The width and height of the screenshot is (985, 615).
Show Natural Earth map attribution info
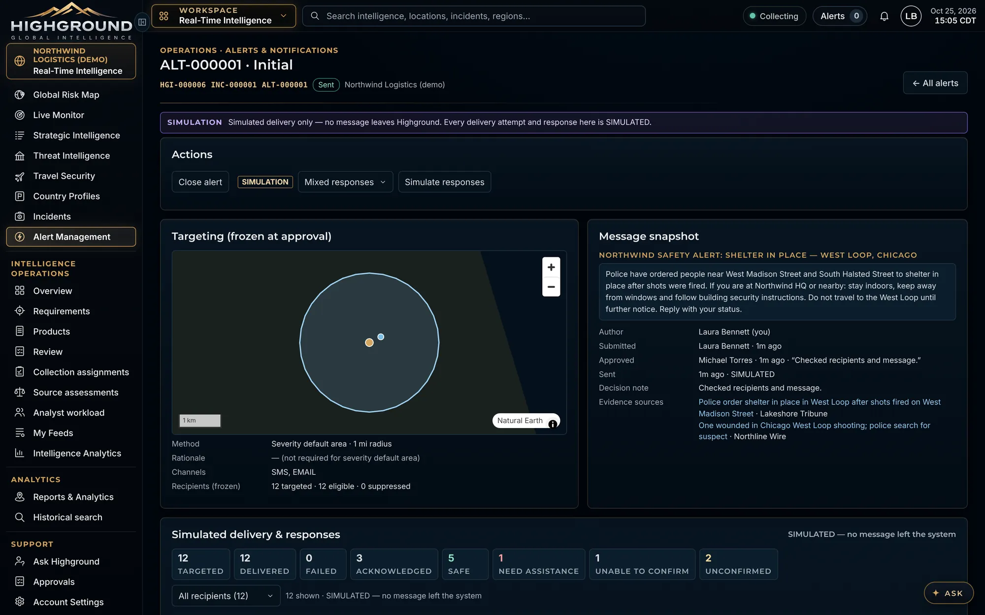click(x=553, y=424)
